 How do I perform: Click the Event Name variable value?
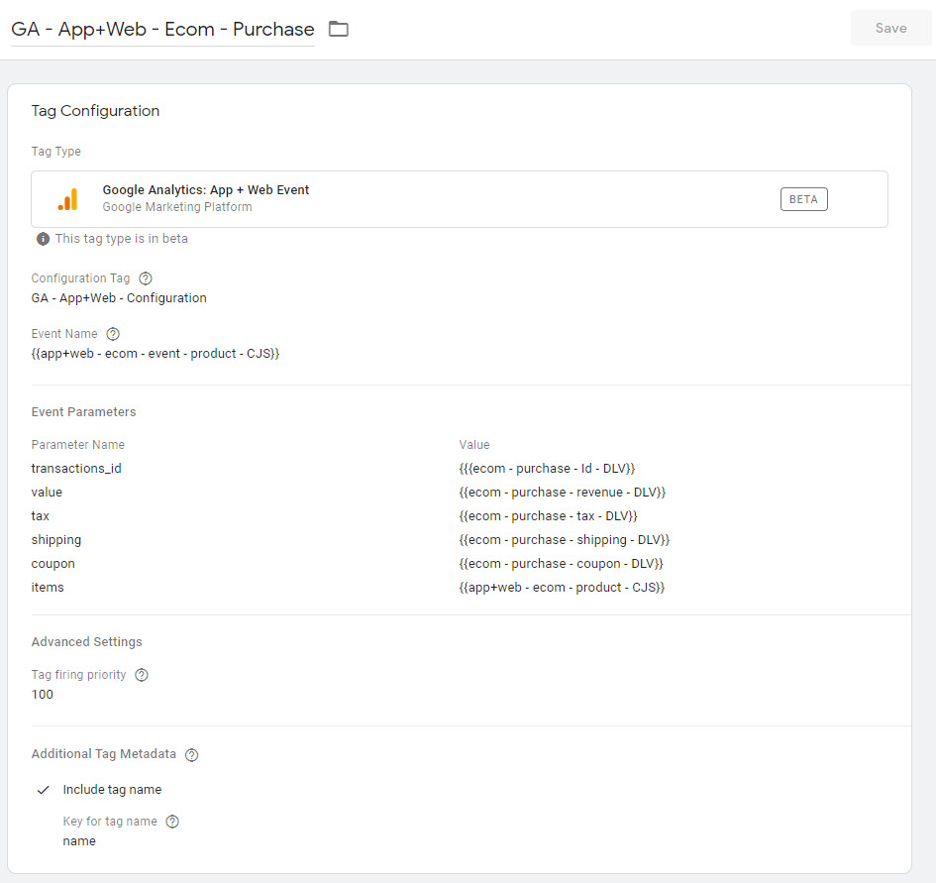pos(156,354)
